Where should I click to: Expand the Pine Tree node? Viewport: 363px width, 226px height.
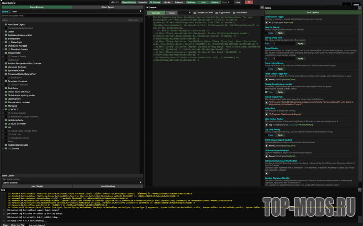pos(3,134)
